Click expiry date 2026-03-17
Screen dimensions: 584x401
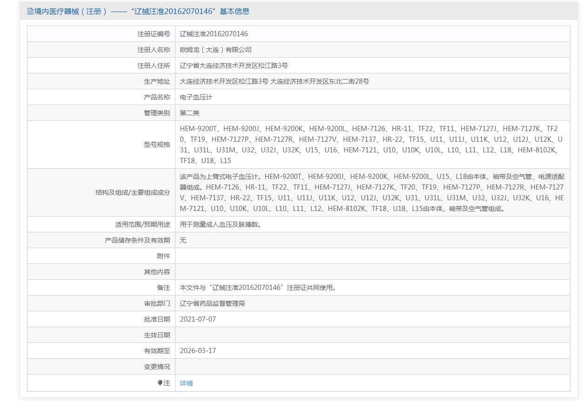pyautogui.click(x=198, y=351)
